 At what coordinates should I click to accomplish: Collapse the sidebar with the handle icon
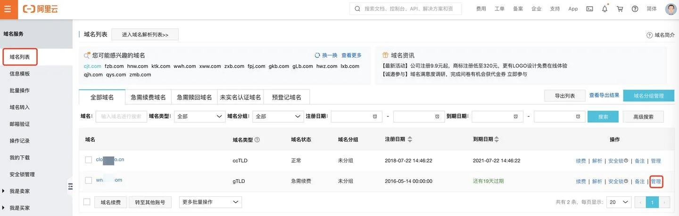[70, 187]
